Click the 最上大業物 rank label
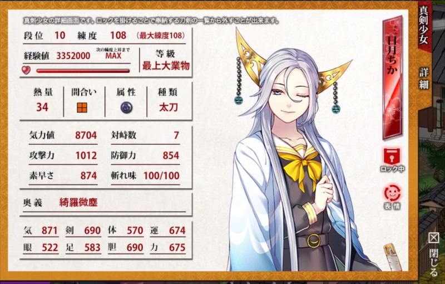This screenshot has height=284, width=445. tap(166, 66)
